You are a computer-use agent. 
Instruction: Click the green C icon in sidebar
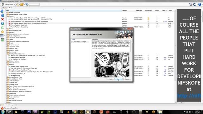[2, 28]
